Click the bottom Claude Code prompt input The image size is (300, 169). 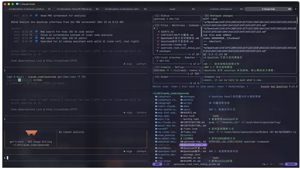tap(75, 158)
